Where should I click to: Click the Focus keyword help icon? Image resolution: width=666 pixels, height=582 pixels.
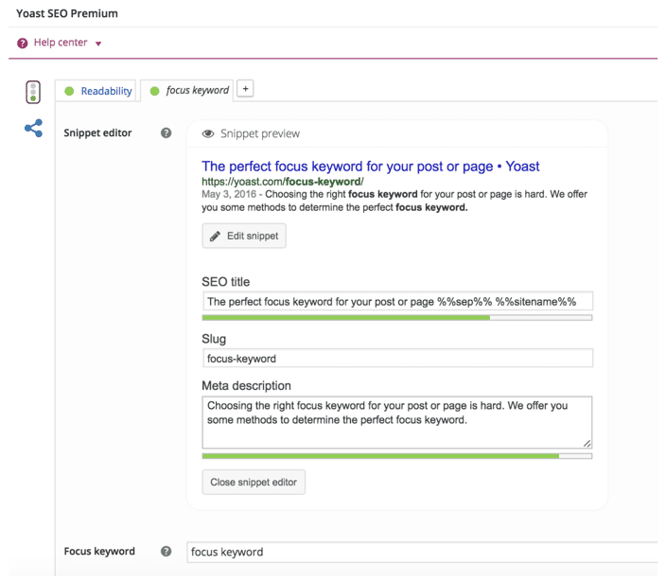tap(166, 552)
